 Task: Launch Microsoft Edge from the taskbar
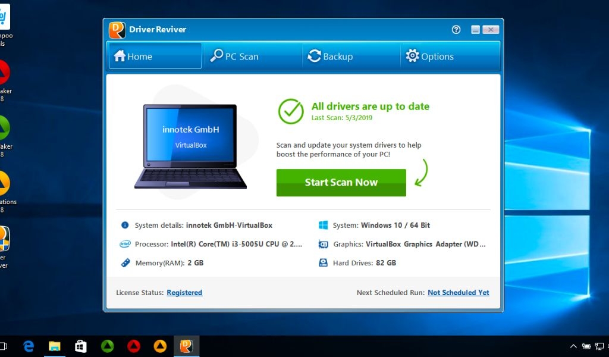point(28,345)
